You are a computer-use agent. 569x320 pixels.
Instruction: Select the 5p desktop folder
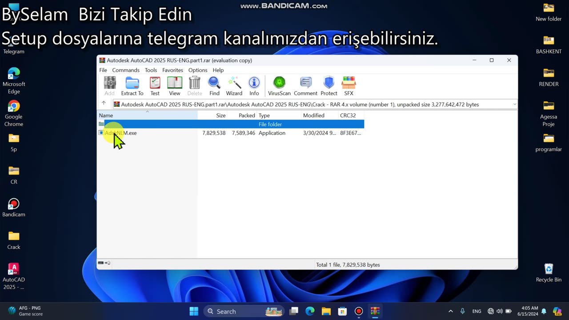[14, 142]
